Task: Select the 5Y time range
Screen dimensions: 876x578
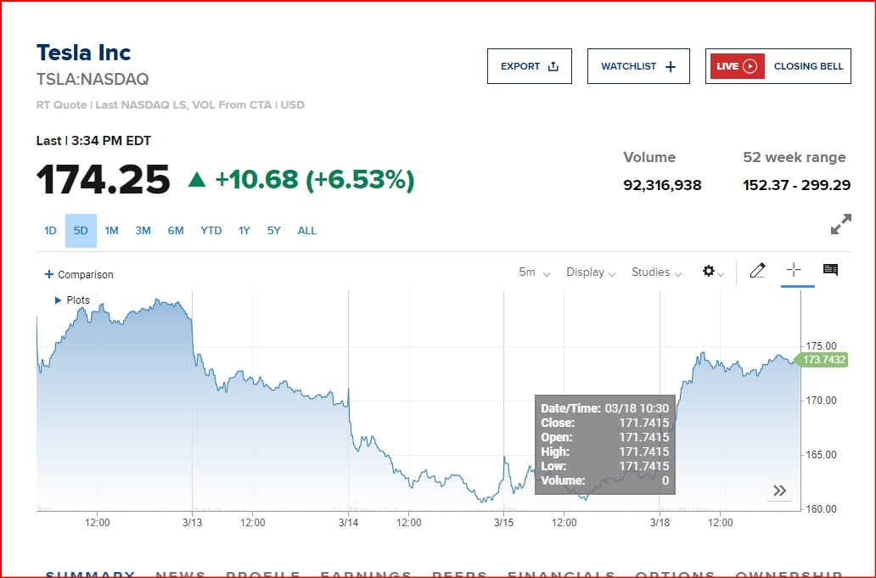Action: coord(273,231)
